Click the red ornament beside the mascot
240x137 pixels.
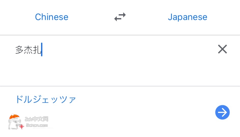(22, 127)
